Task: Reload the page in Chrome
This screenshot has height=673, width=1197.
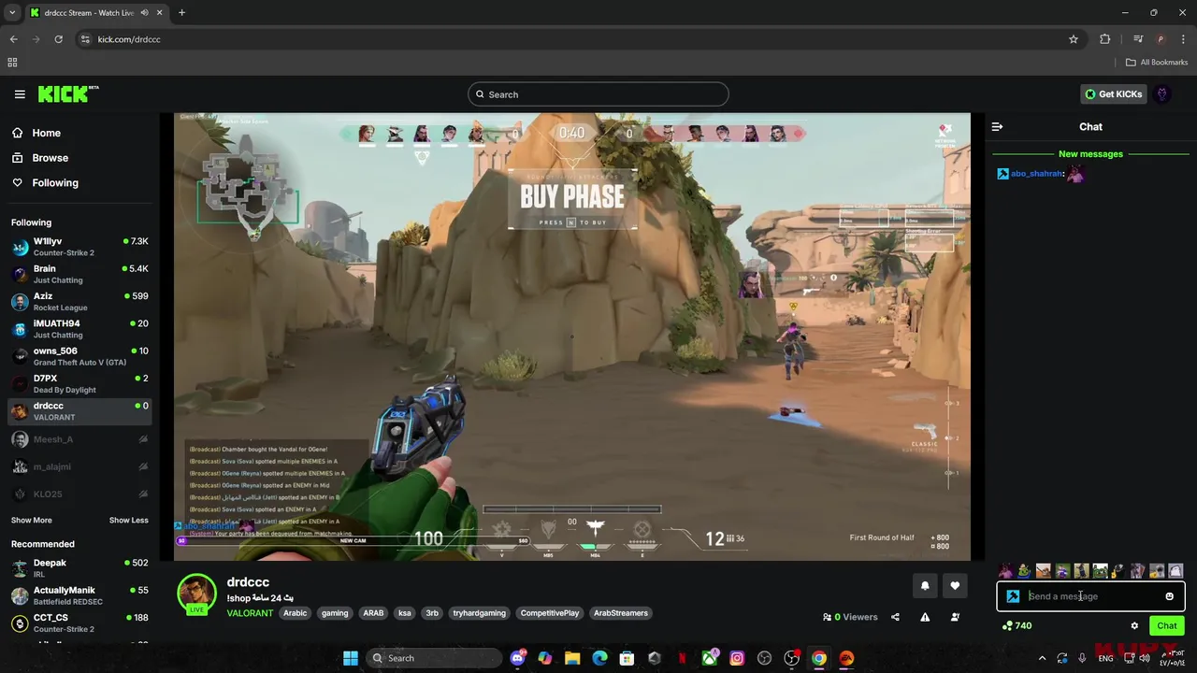Action: pos(58,39)
